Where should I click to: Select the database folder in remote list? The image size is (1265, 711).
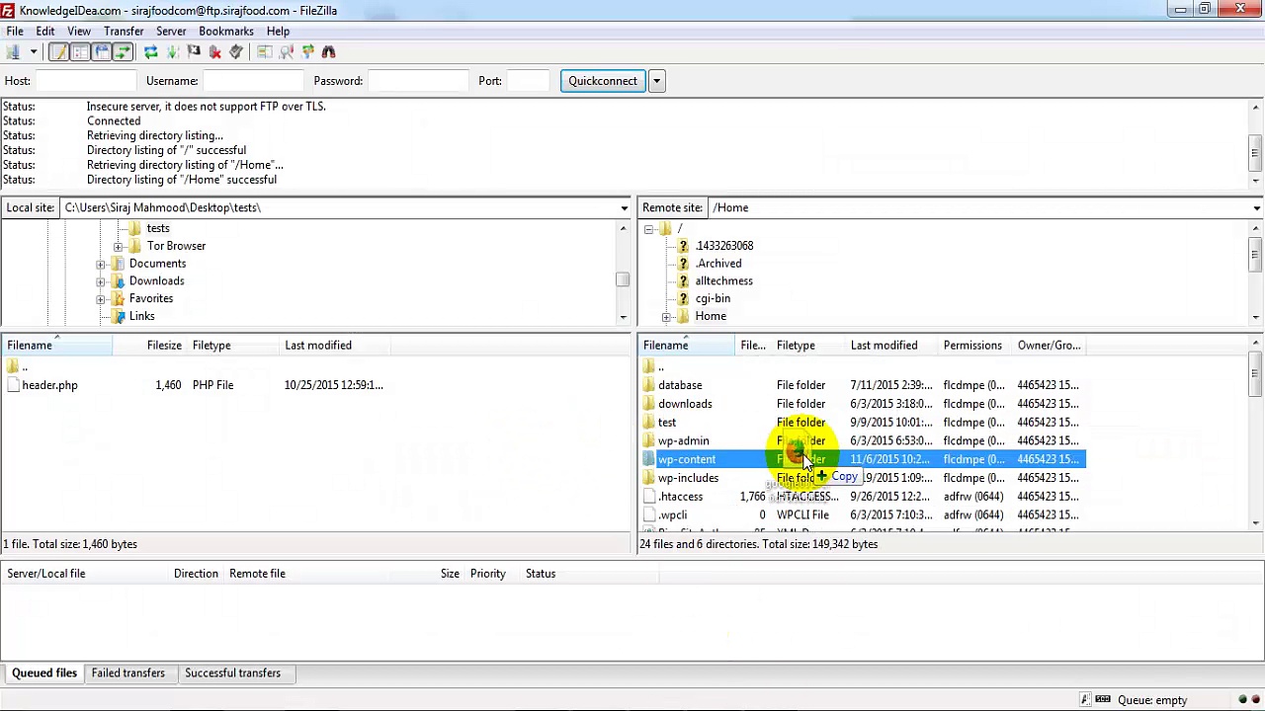pyautogui.click(x=680, y=385)
